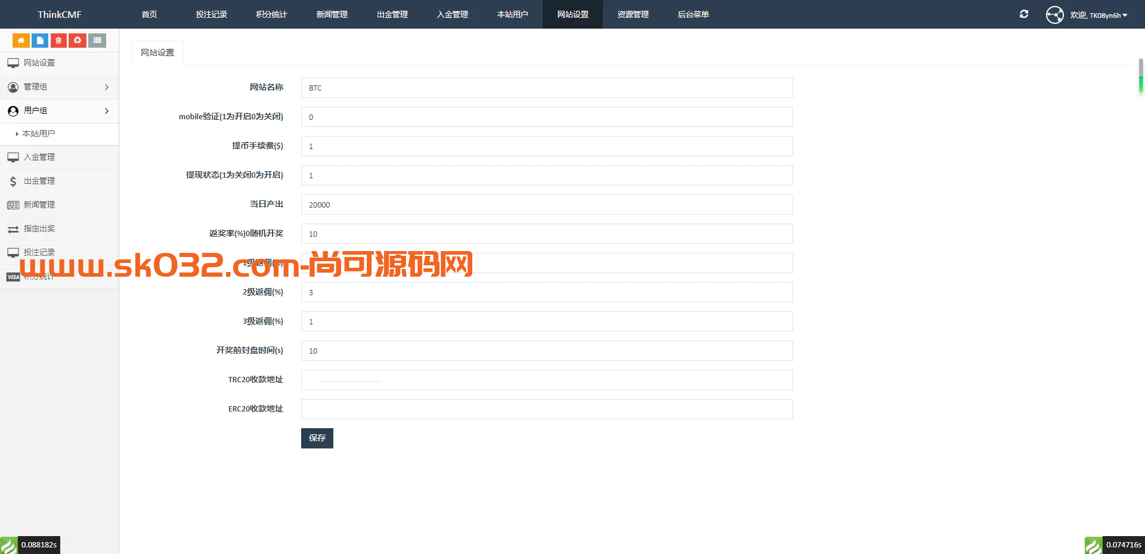The width and height of the screenshot is (1145, 554).
Task: Open 资源管理 in the top navigation
Action: 633,14
